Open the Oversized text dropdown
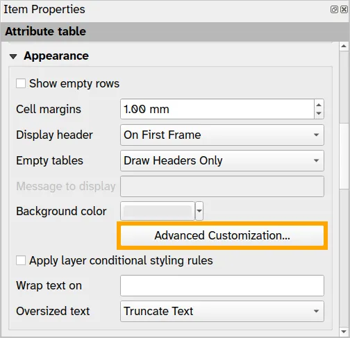This screenshot has width=350, height=338. coord(222,311)
